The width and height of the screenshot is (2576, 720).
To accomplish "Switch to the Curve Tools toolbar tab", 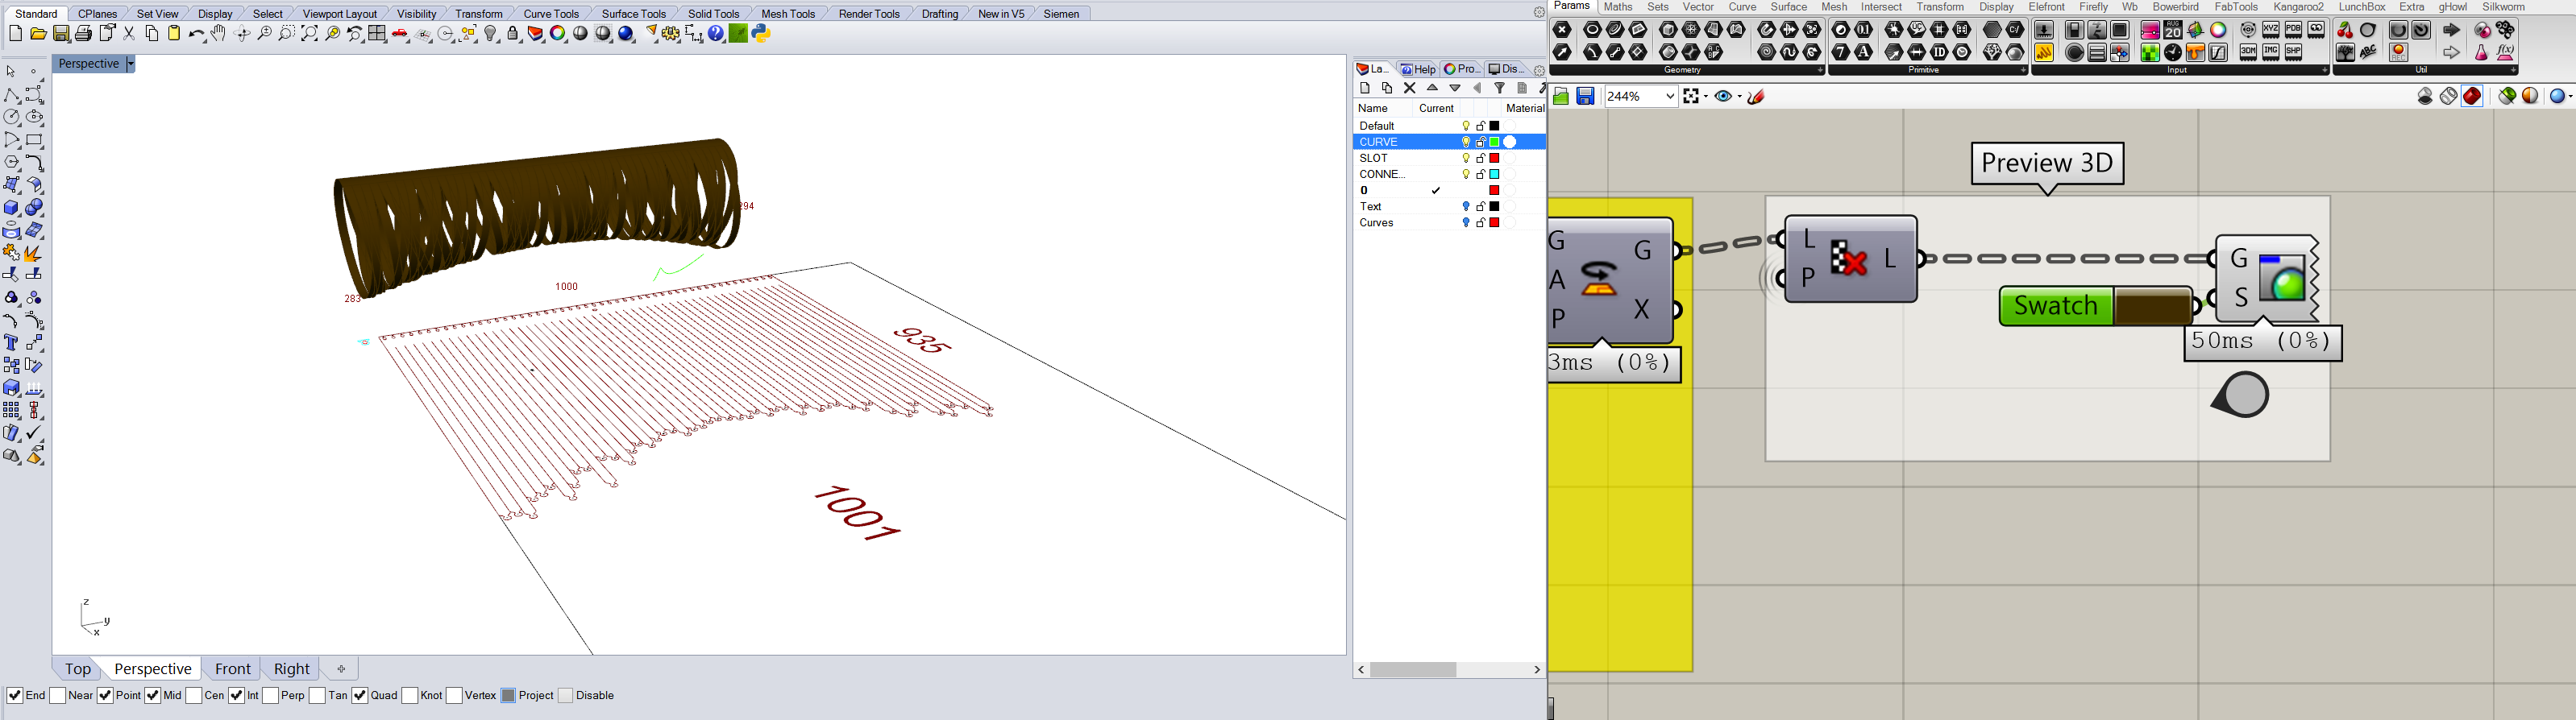I will pos(551,14).
